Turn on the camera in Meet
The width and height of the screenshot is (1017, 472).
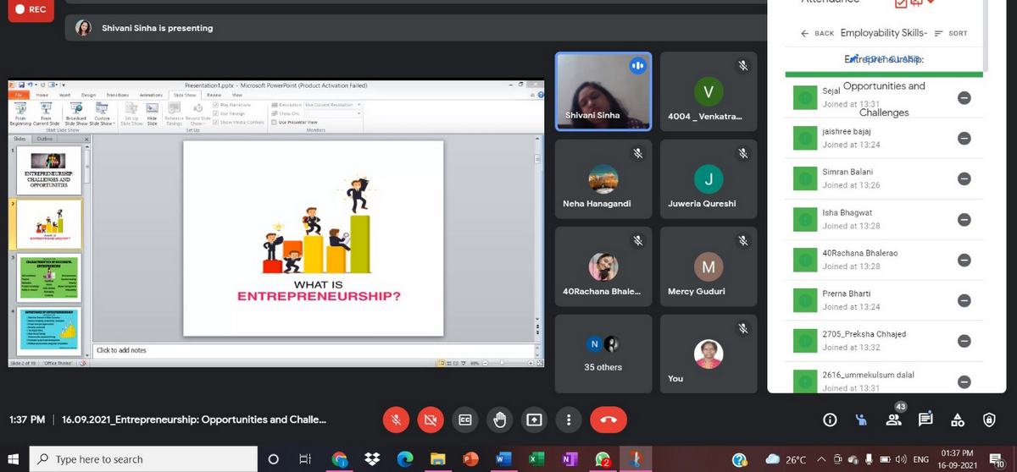pyautogui.click(x=431, y=420)
